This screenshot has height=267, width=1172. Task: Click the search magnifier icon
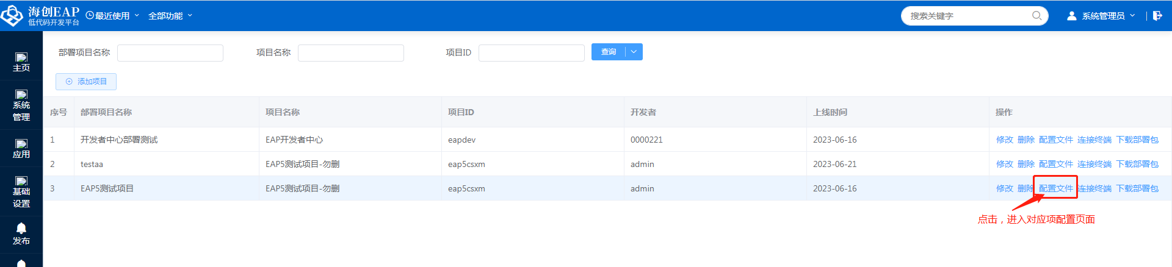tap(1036, 16)
